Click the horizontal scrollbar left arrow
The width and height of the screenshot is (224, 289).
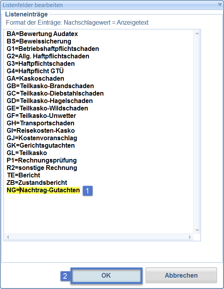click(x=7, y=237)
